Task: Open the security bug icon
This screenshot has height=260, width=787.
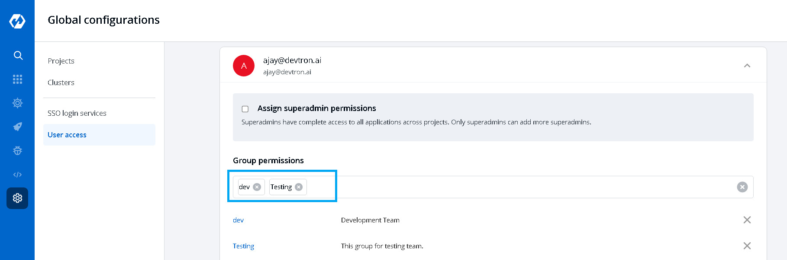Action: 18,151
